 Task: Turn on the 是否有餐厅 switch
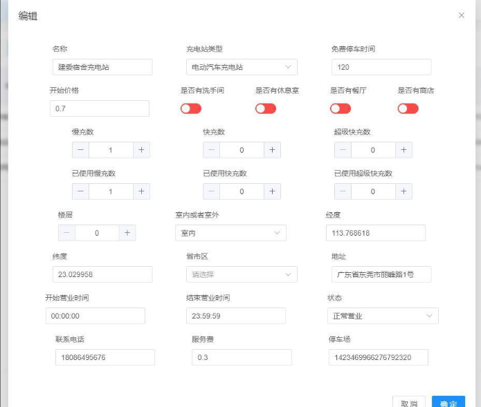[341, 108]
